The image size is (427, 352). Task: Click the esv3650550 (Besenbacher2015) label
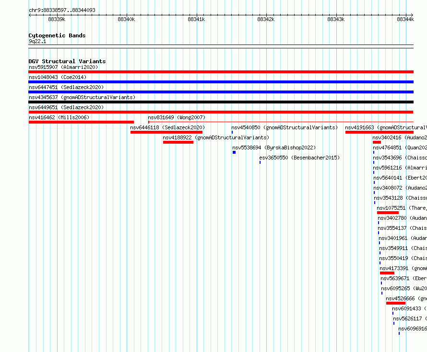coord(299,158)
